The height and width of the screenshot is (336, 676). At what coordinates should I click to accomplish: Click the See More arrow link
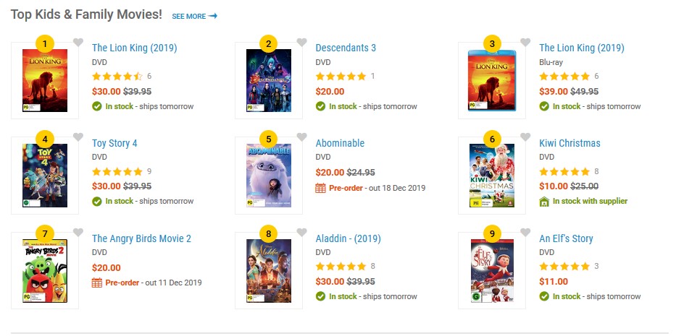coord(194,16)
